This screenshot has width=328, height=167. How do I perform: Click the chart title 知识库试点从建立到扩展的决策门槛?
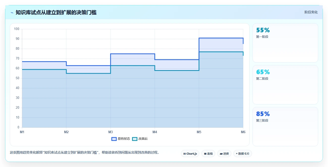pos(56,12)
